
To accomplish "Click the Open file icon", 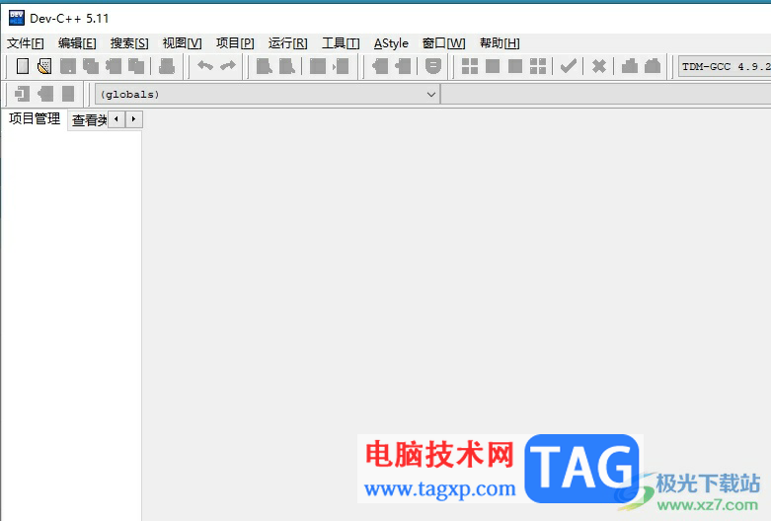I will 44,66.
